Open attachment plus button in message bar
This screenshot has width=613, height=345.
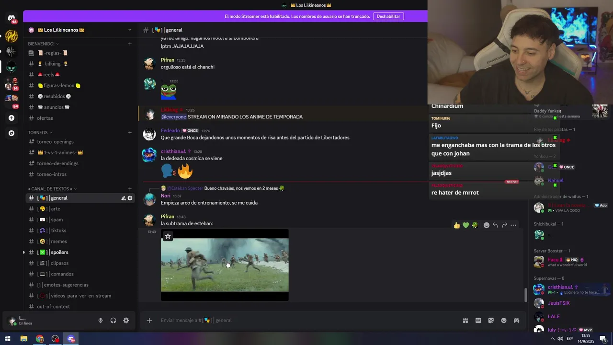(x=149, y=320)
